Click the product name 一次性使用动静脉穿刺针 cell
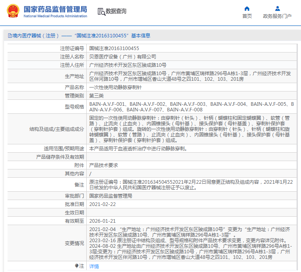The image size is (301, 272). tap(115, 87)
